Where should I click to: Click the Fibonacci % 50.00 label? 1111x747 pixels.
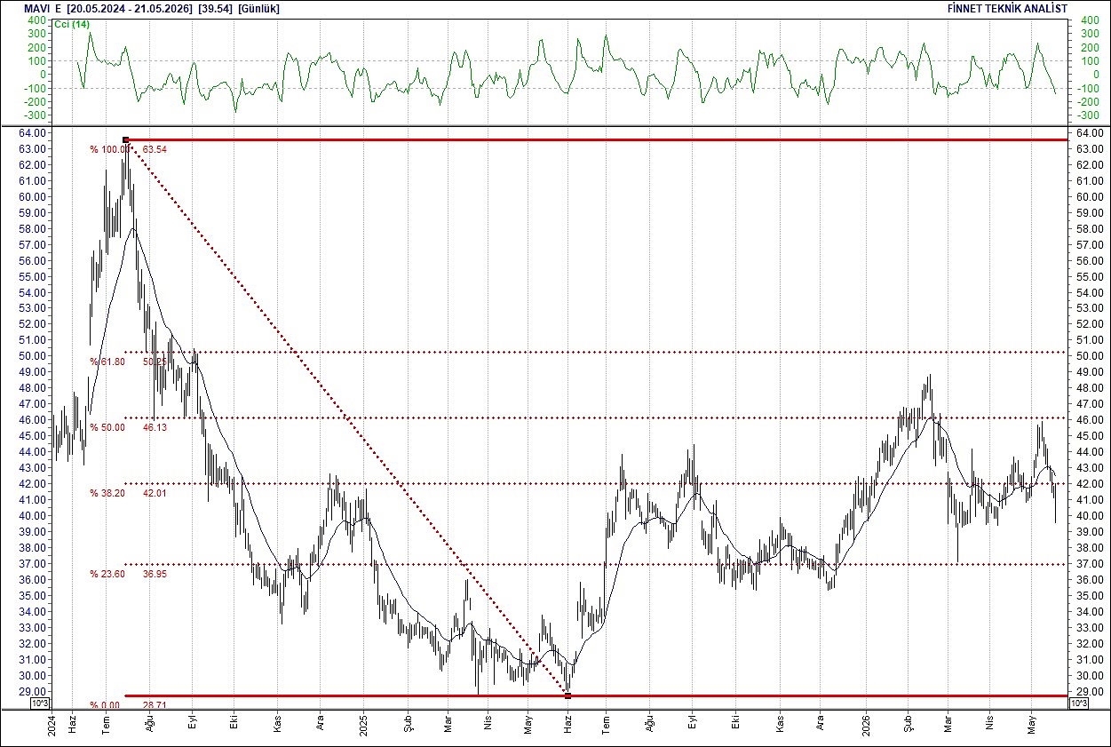107,427
